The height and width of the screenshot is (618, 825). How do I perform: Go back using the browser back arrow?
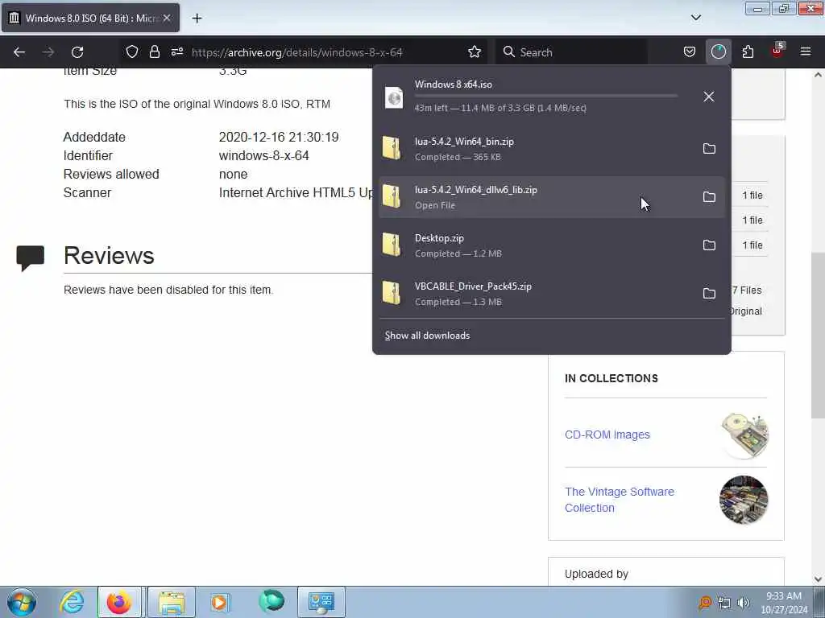coord(19,52)
